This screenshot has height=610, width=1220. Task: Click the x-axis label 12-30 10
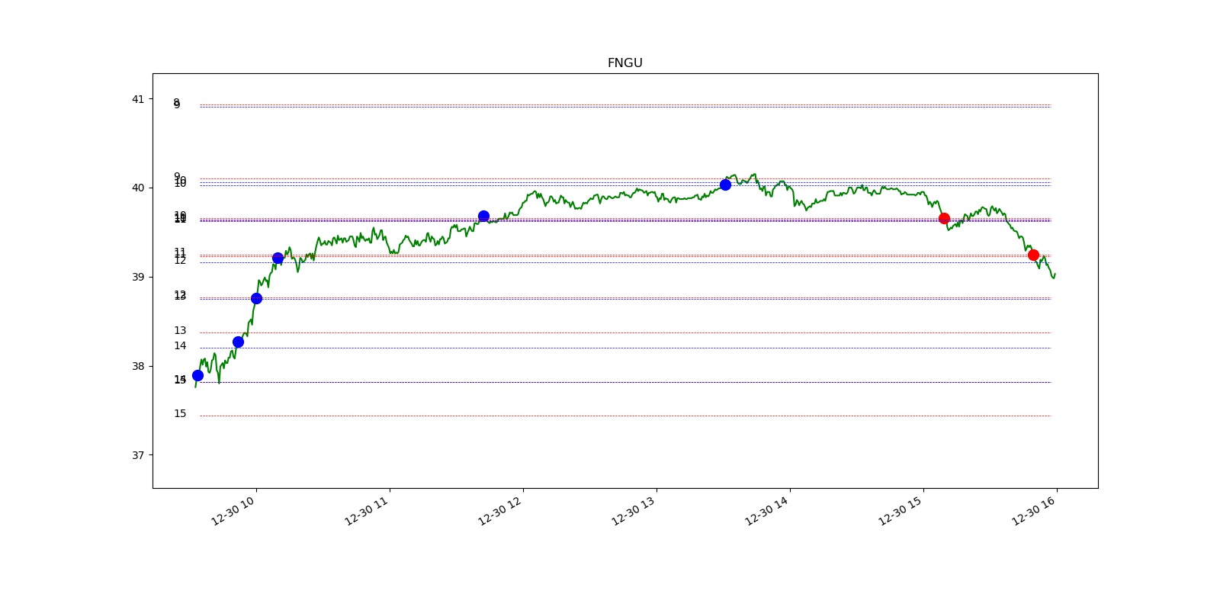pos(233,511)
